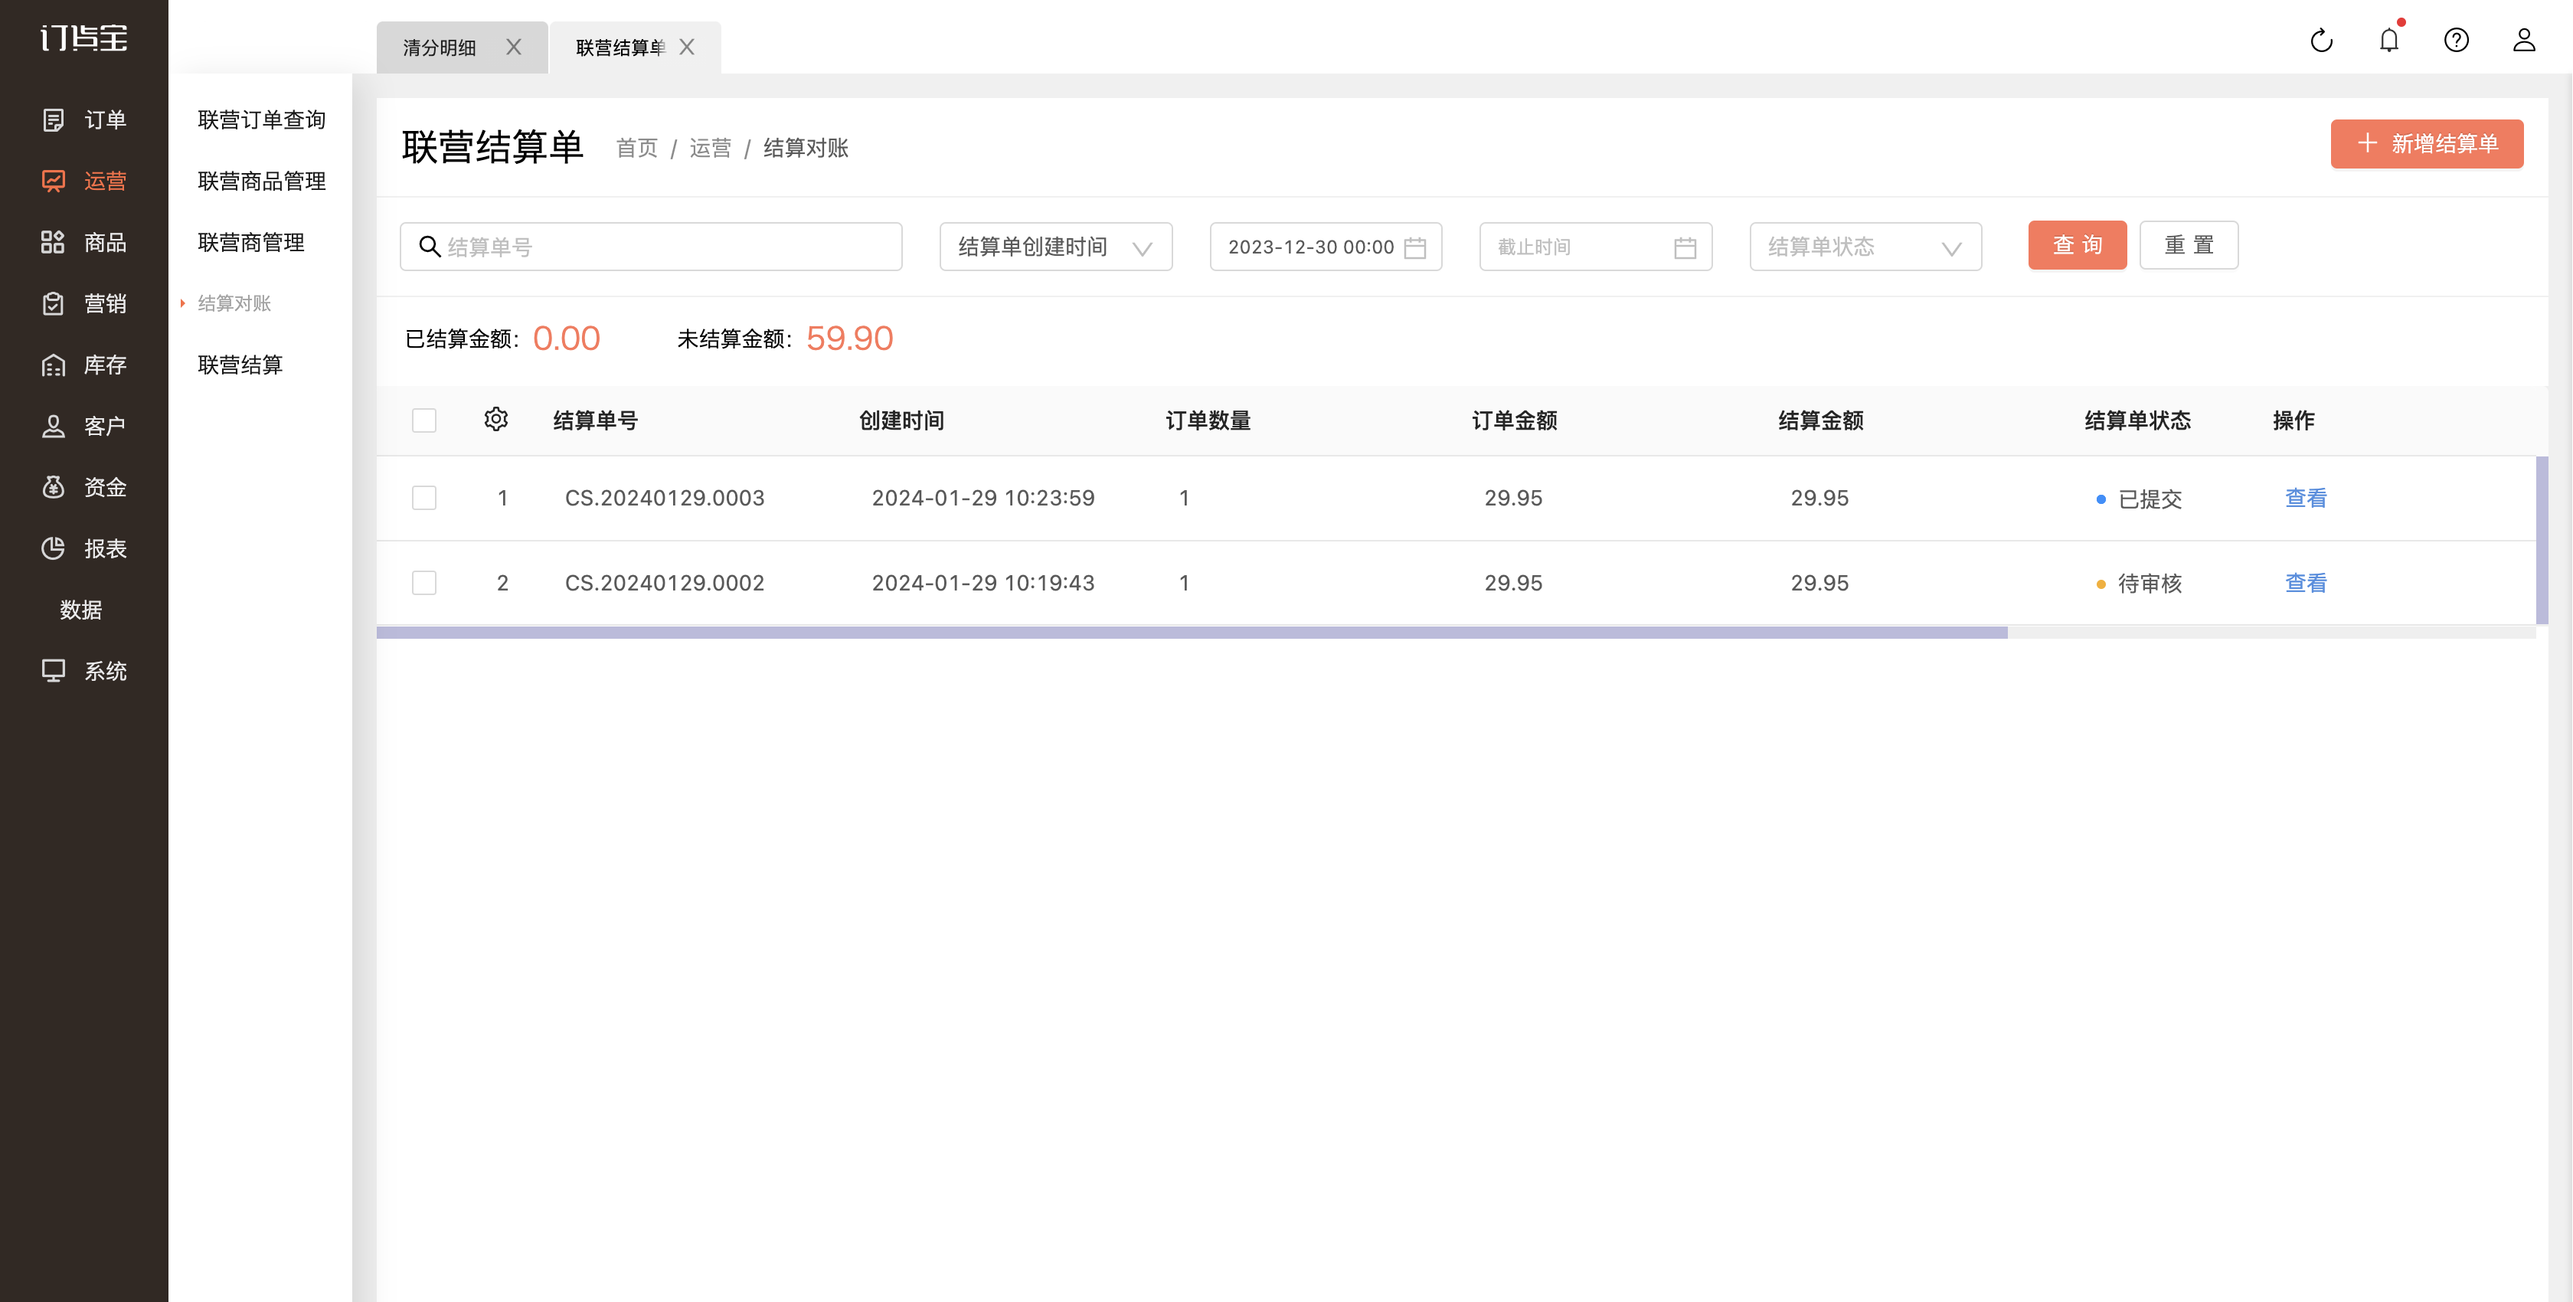
Task: Open calendar icon for 截止时间 field
Action: pyautogui.click(x=1685, y=247)
